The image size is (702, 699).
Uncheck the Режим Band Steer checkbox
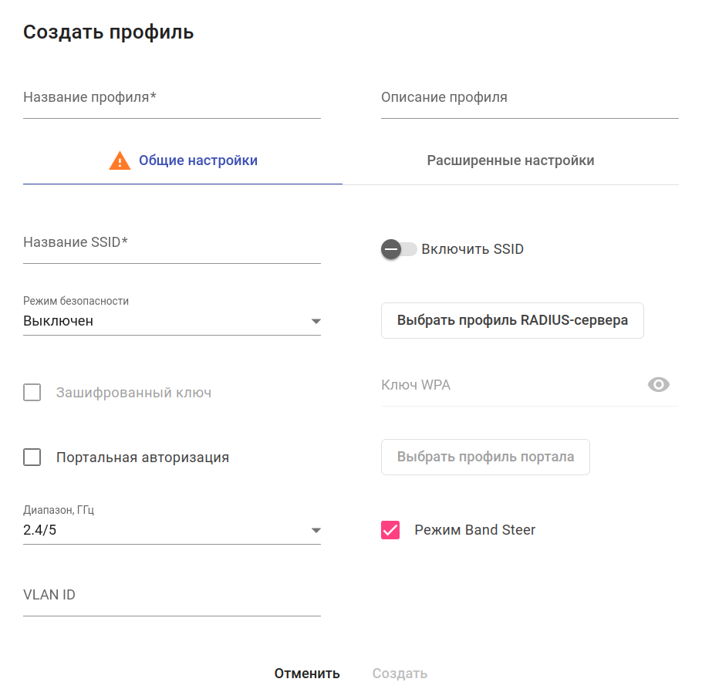pyautogui.click(x=390, y=530)
